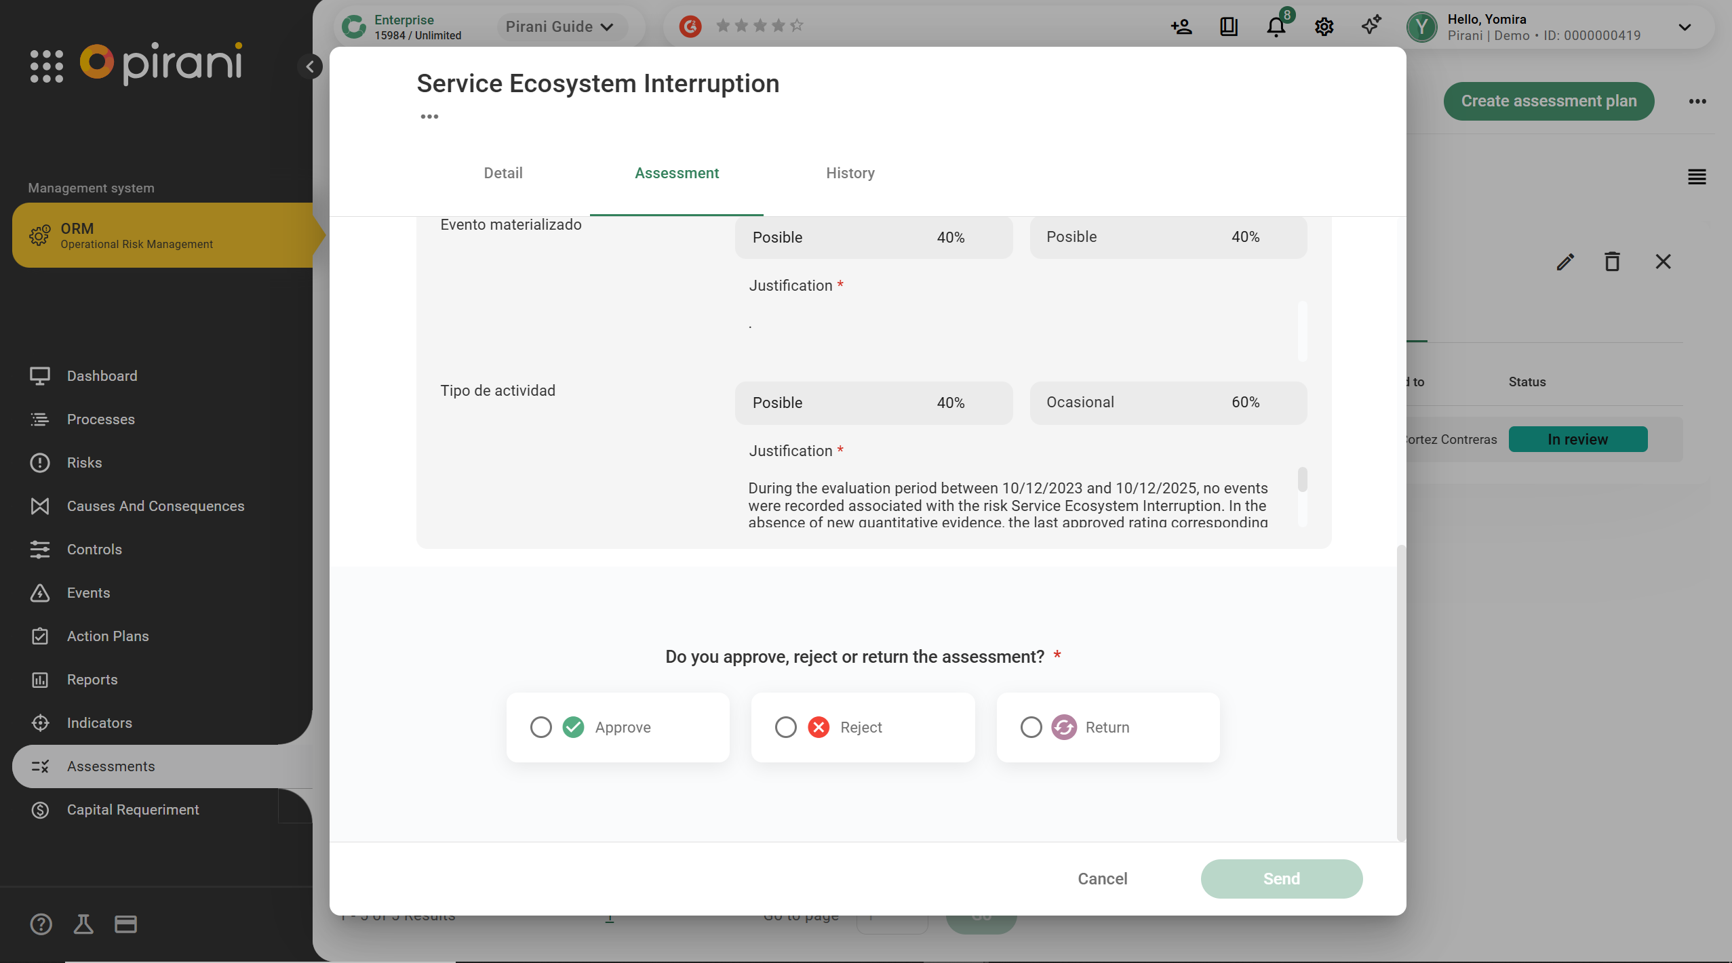Click the help question mark icon
Viewport: 1732px width, 963px height.
click(x=41, y=924)
